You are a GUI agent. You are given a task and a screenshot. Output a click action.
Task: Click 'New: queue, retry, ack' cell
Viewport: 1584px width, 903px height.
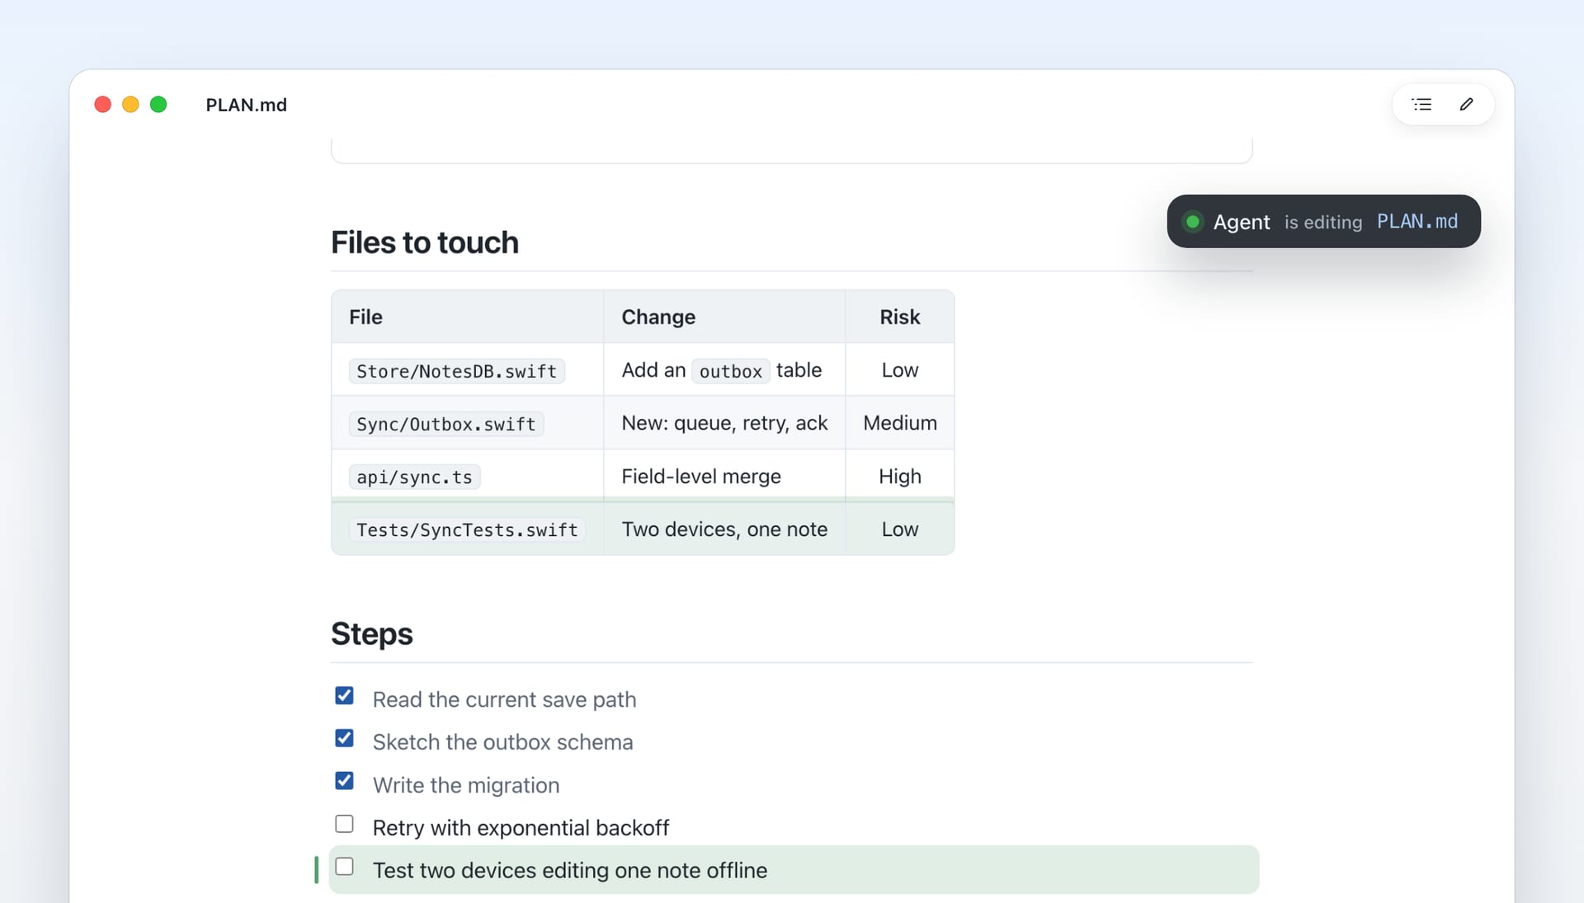(724, 423)
